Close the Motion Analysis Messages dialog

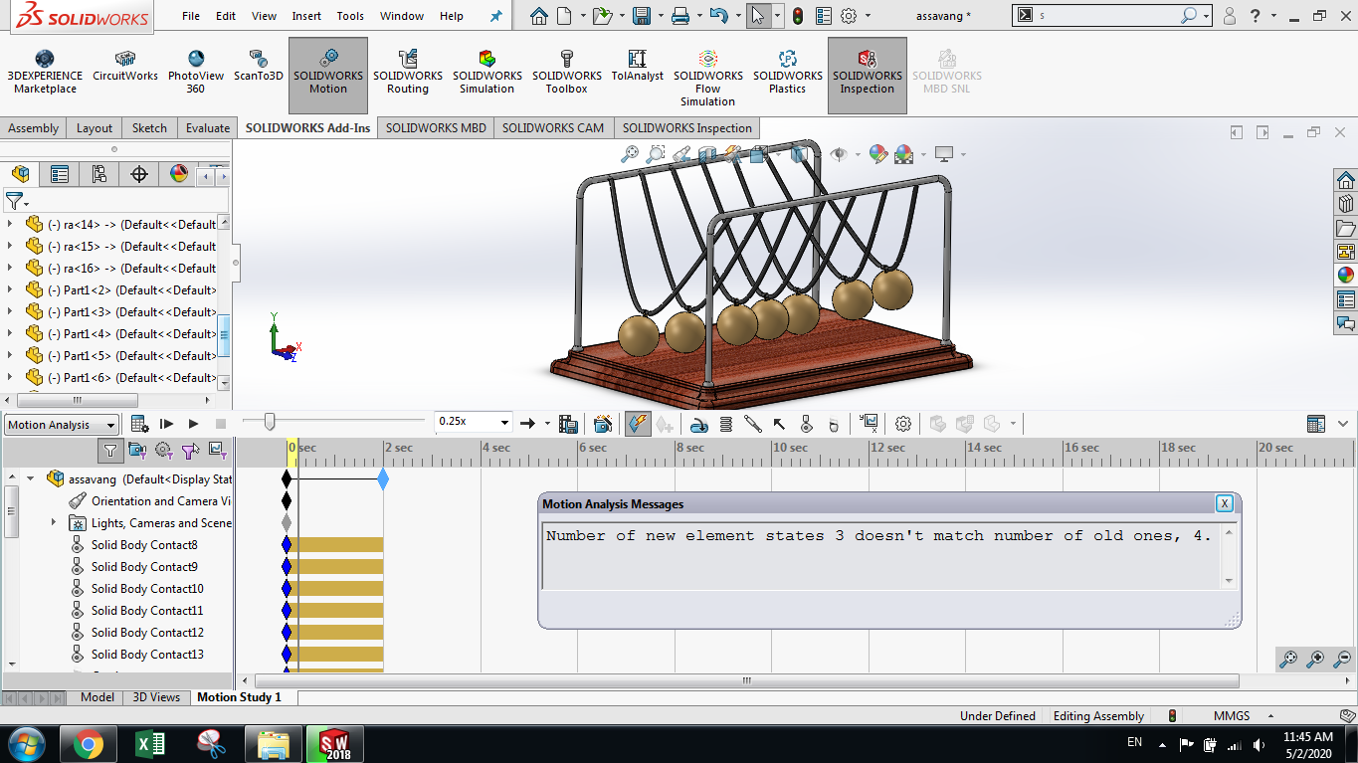coord(1225,503)
